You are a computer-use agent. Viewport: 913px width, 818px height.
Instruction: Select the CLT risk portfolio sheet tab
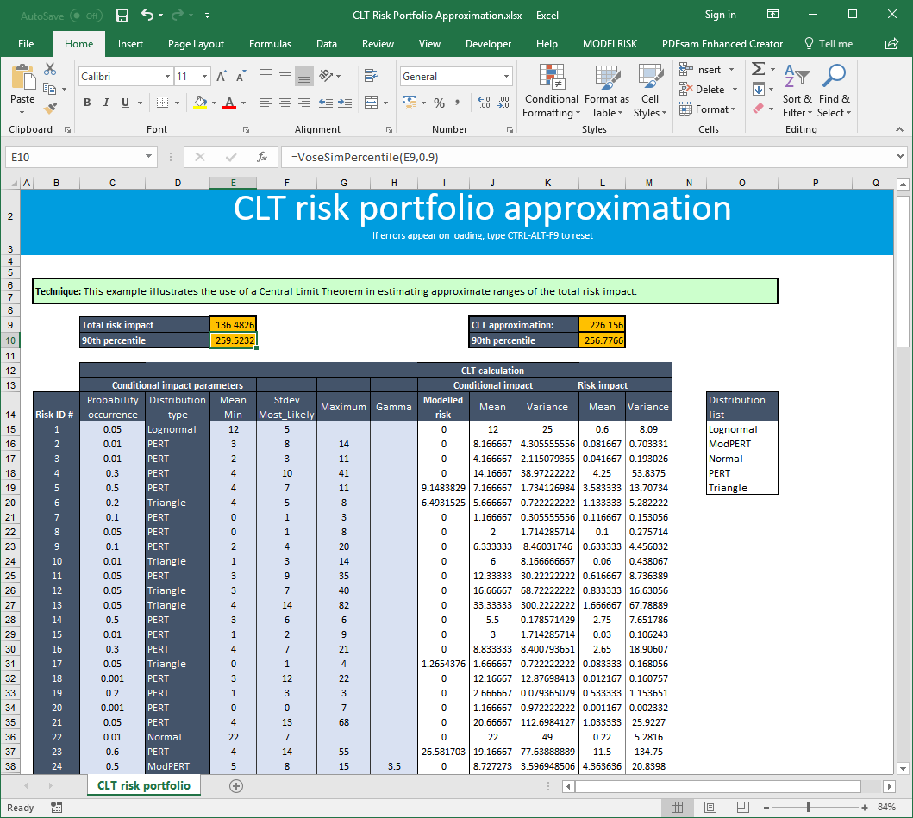click(x=143, y=785)
